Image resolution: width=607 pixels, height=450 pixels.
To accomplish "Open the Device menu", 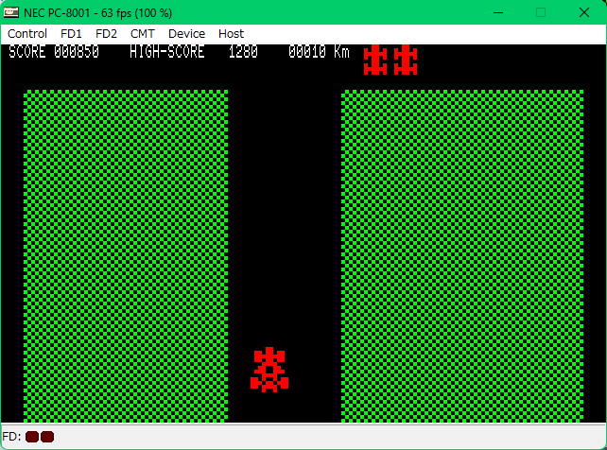I will coord(186,33).
